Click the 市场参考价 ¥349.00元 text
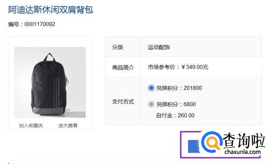Viewport: 270px width, 164px height. coord(178,67)
